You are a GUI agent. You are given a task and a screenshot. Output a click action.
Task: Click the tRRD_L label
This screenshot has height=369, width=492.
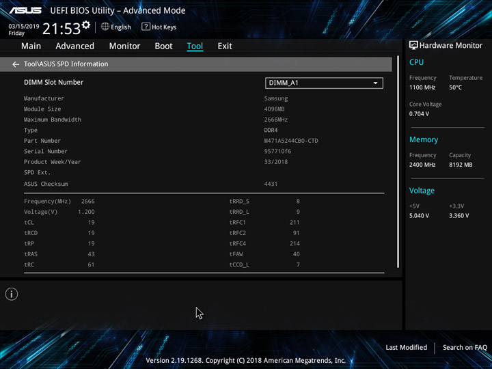[x=239, y=212]
